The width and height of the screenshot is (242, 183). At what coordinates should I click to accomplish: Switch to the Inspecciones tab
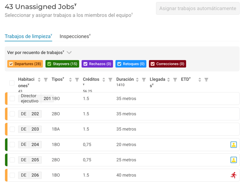(x=75, y=37)
